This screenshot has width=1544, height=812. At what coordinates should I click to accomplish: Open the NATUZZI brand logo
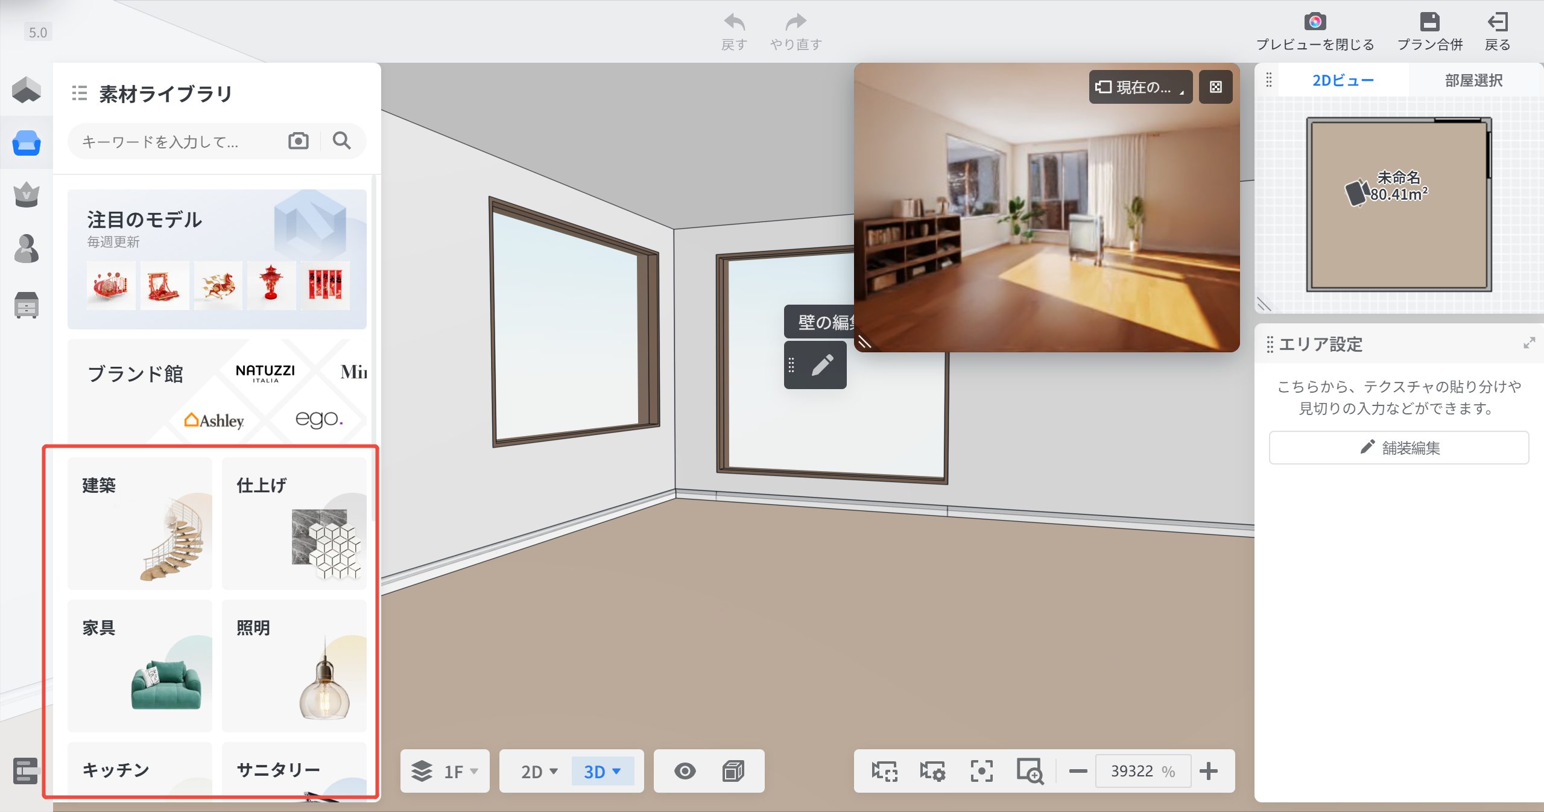[265, 372]
